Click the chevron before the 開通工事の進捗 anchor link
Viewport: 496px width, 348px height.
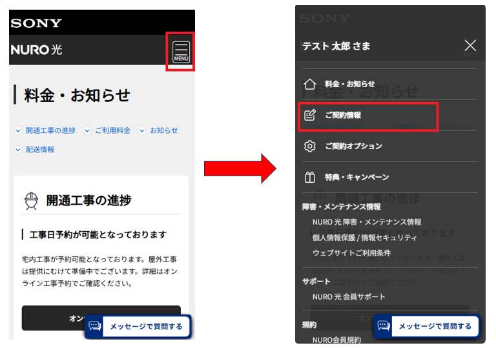coord(18,130)
